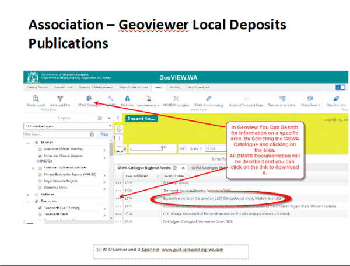Select the Drillholes search tool
Viewport: 350px width, 266px height.
[127, 101]
